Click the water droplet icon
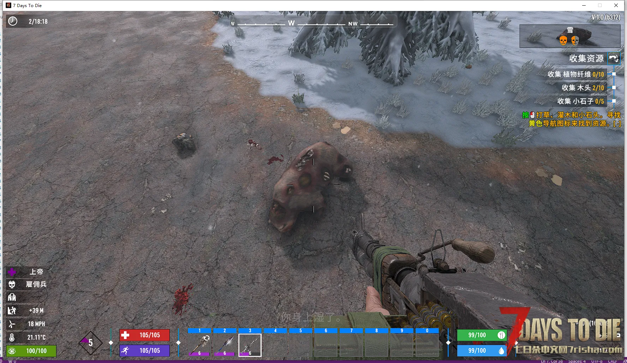 (x=501, y=351)
